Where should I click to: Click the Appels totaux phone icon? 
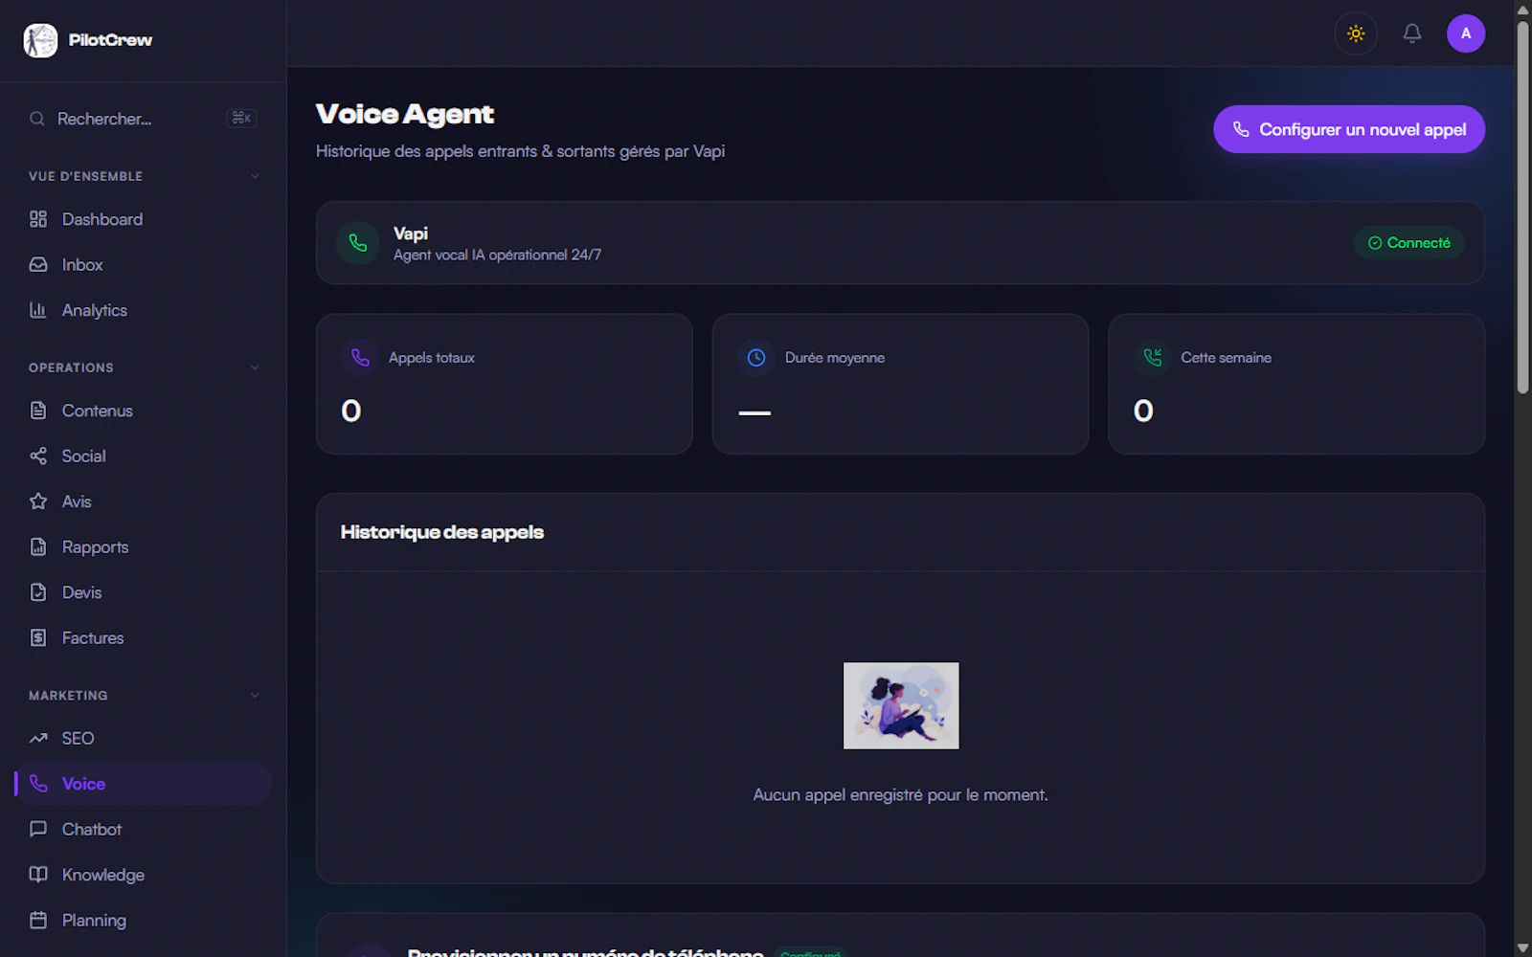pos(360,358)
